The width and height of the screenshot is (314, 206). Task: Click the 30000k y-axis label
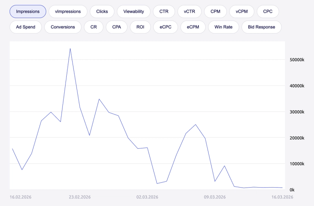click(297, 112)
